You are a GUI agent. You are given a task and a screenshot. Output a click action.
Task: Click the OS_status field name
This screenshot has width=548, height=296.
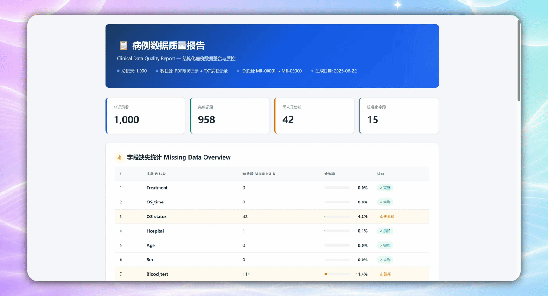tap(157, 216)
